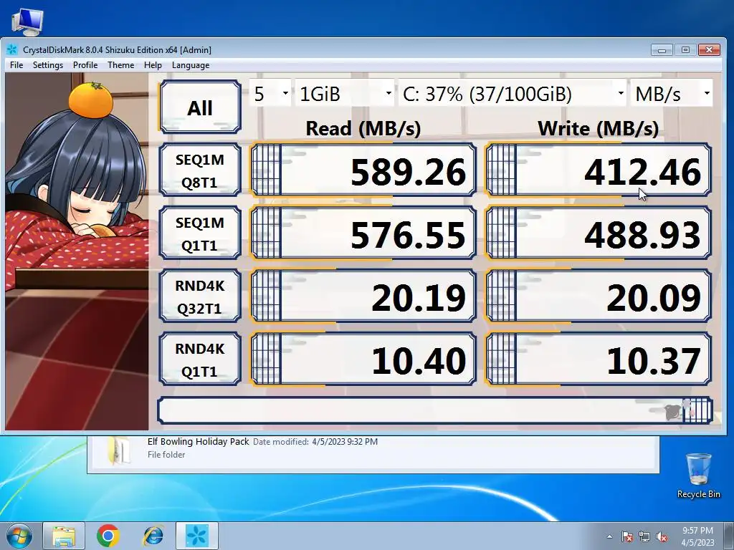Image resolution: width=734 pixels, height=550 pixels.
Task: Click the 10.40 read result
Action: tap(363, 360)
